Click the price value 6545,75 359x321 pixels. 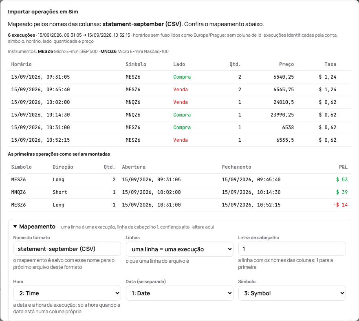pyautogui.click(x=284, y=90)
